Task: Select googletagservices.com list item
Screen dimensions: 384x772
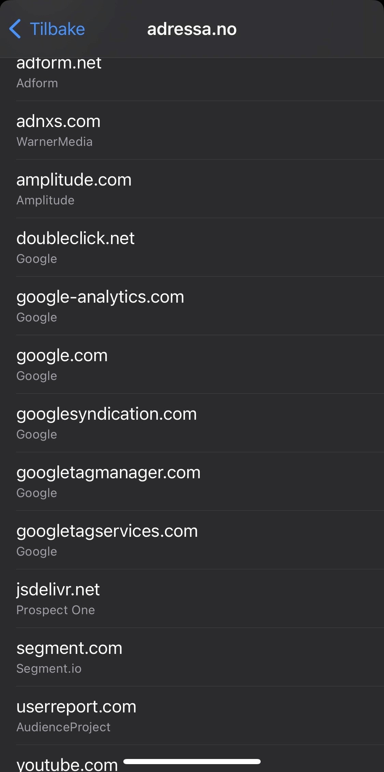Action: (191, 540)
